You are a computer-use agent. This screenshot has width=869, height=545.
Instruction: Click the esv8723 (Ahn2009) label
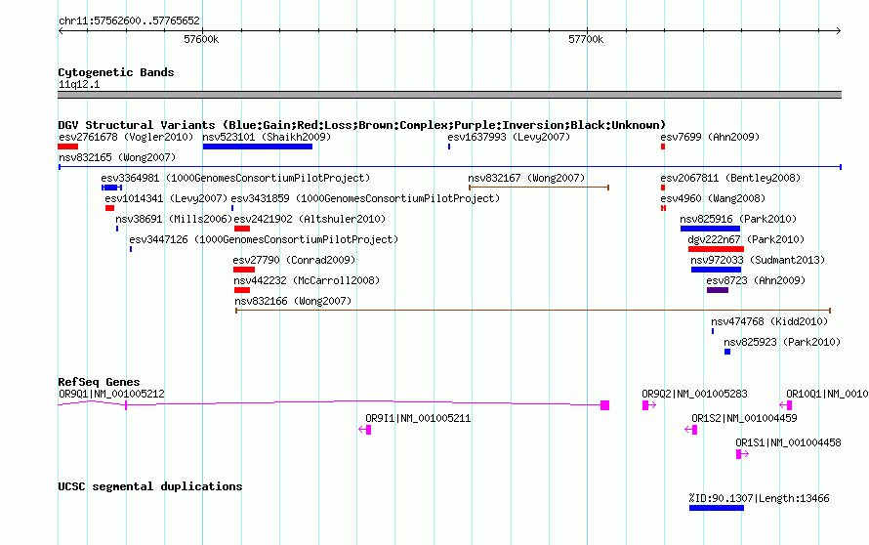[756, 280]
